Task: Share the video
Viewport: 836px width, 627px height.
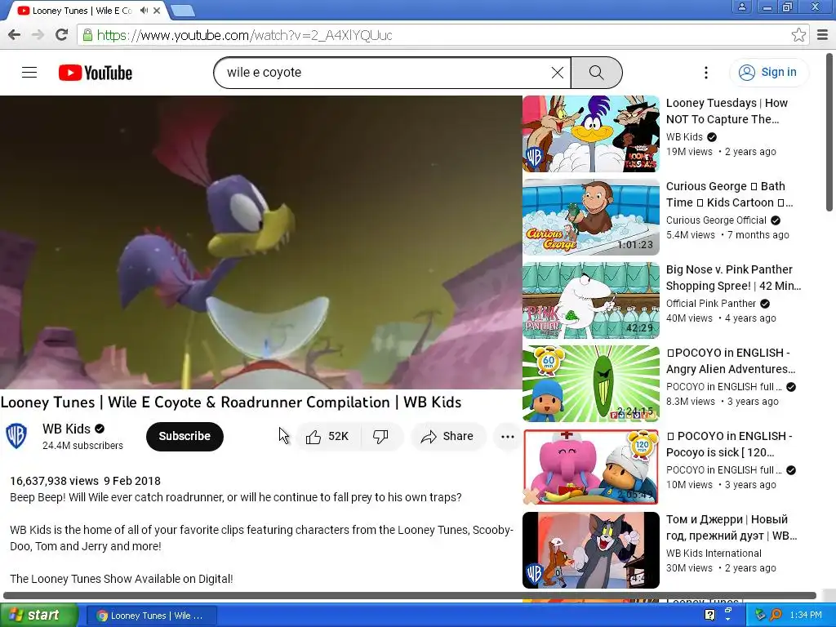Action: 448,437
